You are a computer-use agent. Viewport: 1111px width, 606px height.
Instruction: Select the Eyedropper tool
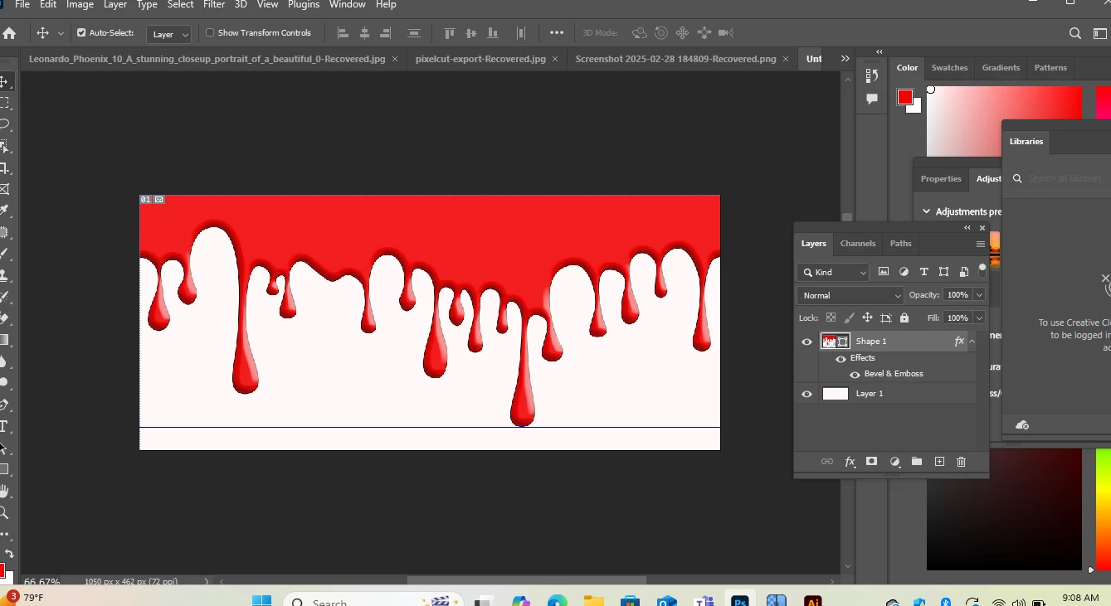4,211
